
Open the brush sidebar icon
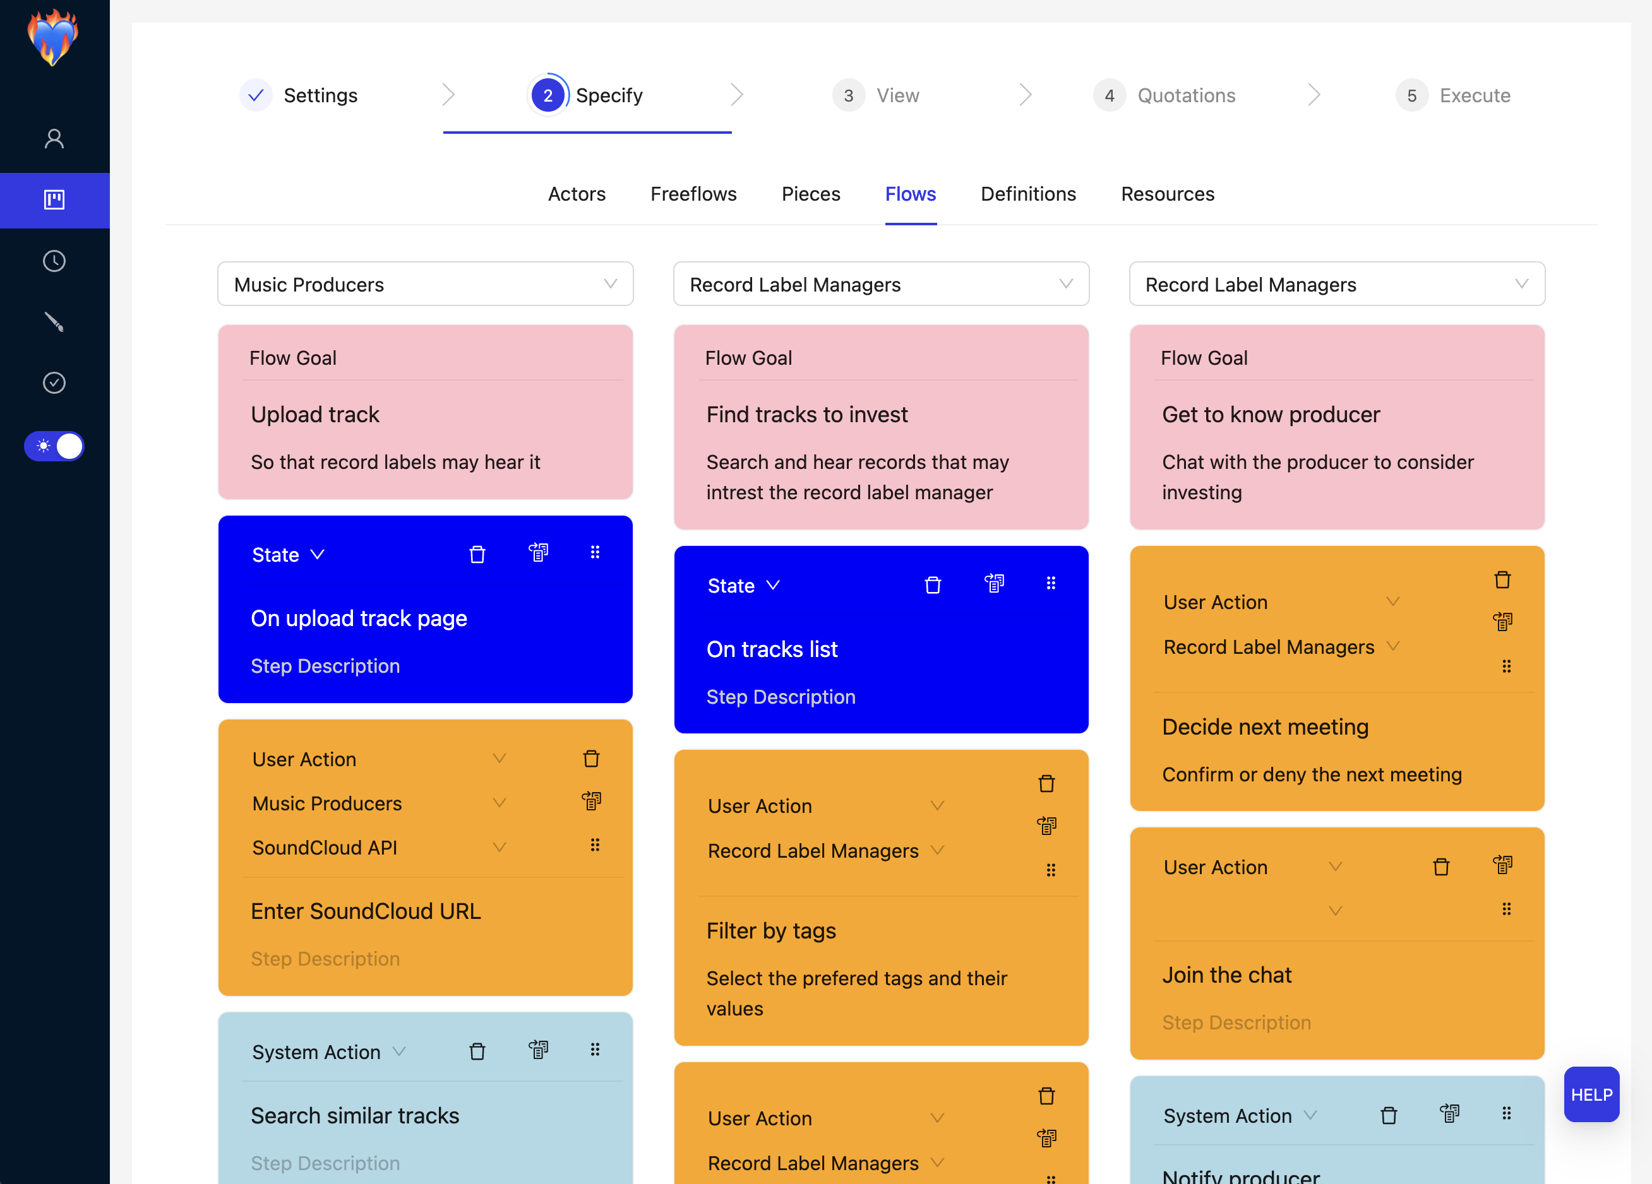click(x=54, y=322)
